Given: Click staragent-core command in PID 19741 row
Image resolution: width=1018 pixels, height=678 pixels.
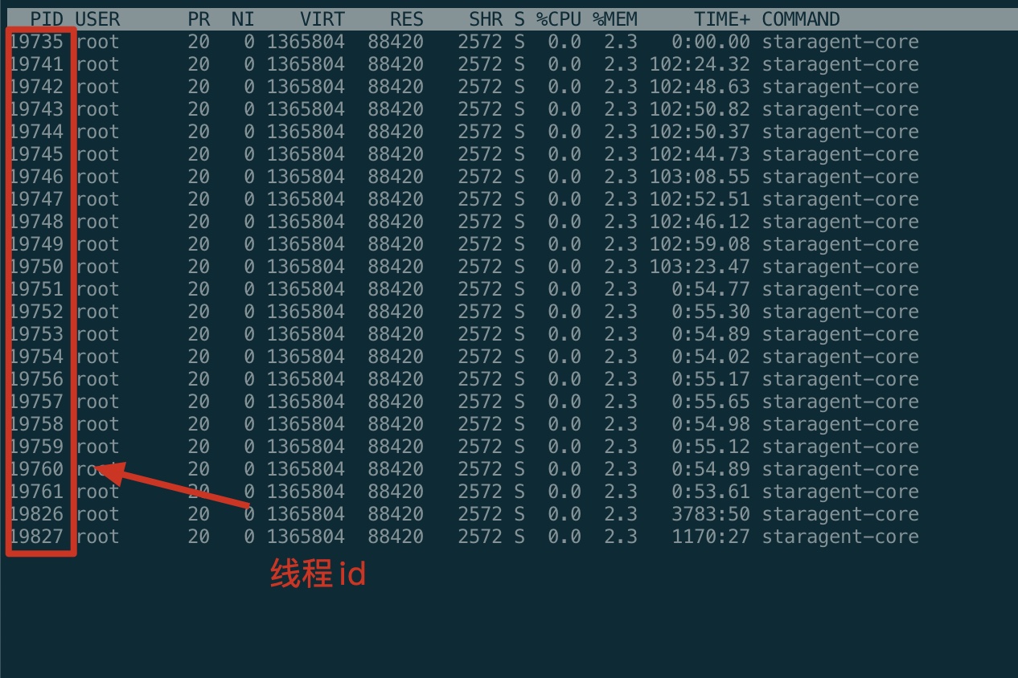Looking at the screenshot, I should (839, 64).
